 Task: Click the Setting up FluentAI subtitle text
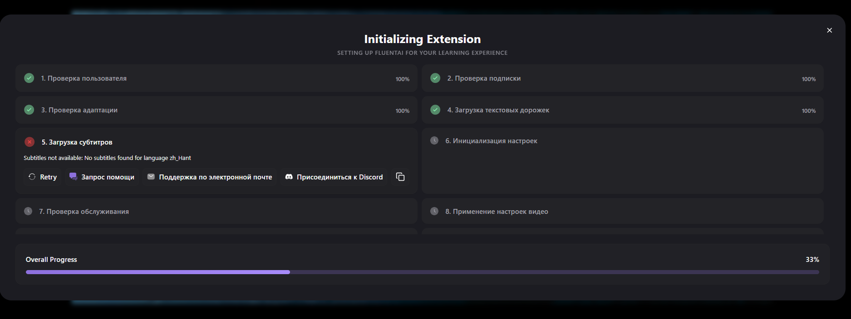click(423, 53)
